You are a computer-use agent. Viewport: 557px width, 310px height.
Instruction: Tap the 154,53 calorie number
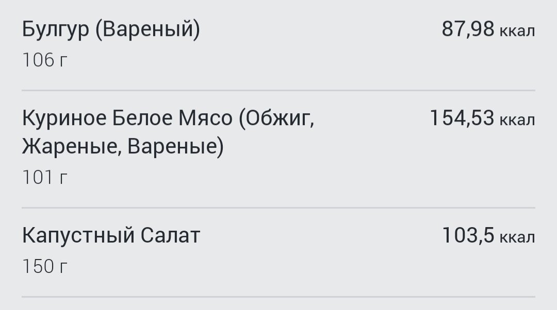click(462, 118)
